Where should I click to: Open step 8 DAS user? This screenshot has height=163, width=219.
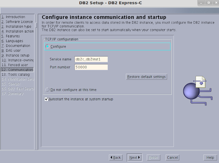[x=11, y=50]
